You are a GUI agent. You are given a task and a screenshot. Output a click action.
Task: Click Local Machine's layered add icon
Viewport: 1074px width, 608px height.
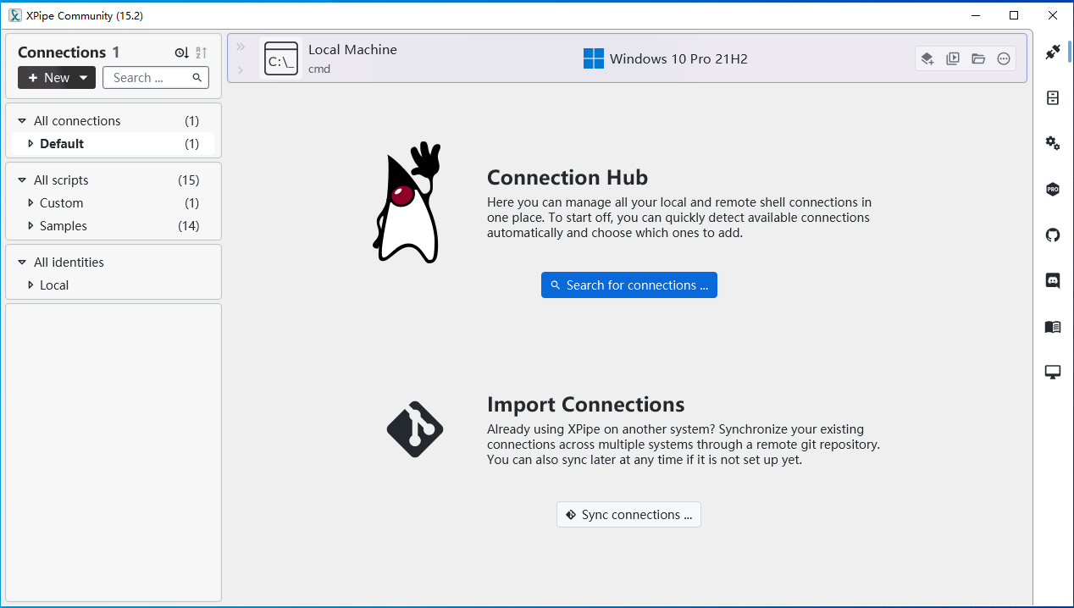pyautogui.click(x=927, y=58)
